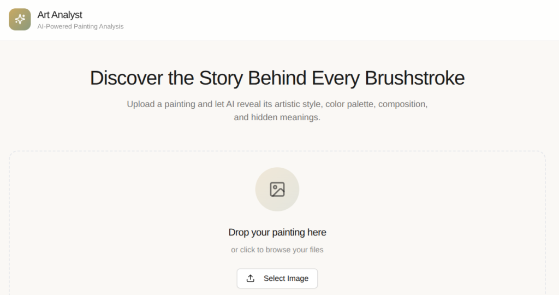Click the "Art Analyst" app title

(x=60, y=15)
